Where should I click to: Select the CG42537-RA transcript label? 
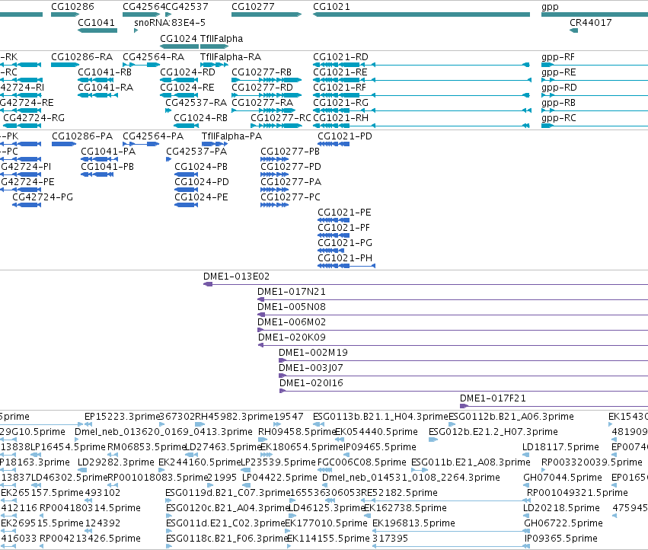pos(196,103)
